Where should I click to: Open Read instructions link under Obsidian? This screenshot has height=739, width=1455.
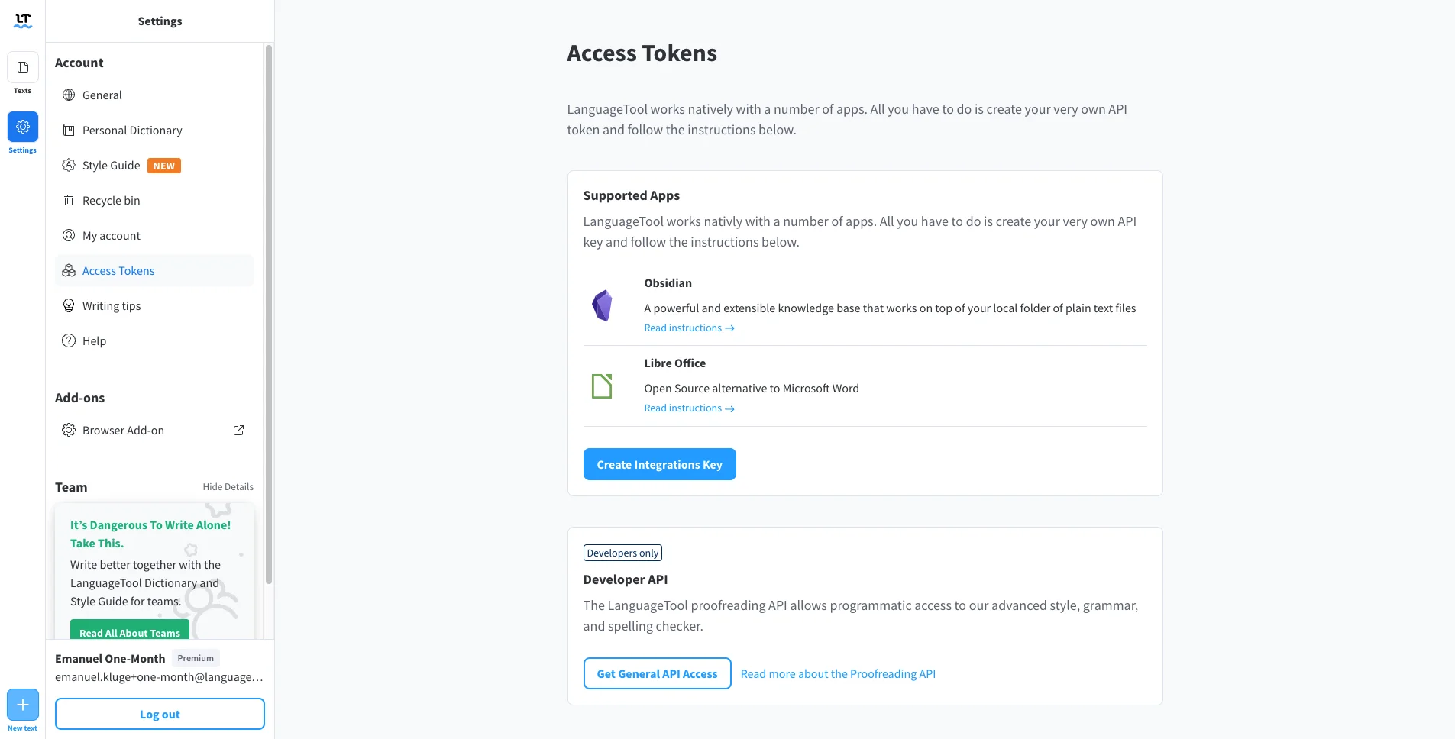point(689,328)
